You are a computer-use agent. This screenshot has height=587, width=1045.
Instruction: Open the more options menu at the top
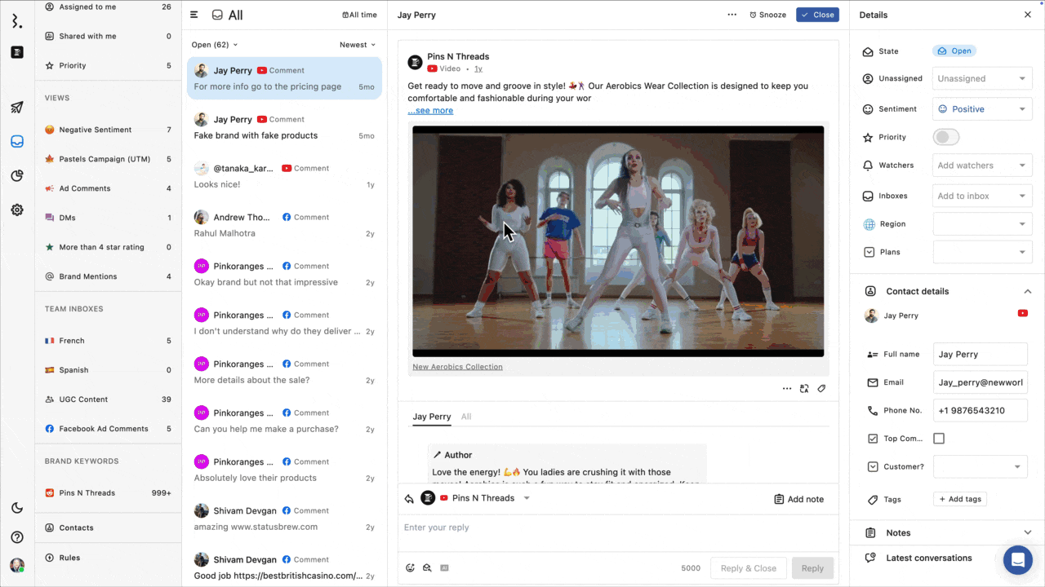pos(731,14)
